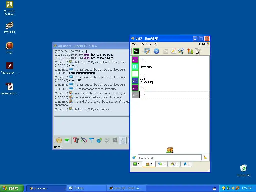256x192 pixels.
Task: Switch to the groups tab labeled 2
Action: point(174,164)
